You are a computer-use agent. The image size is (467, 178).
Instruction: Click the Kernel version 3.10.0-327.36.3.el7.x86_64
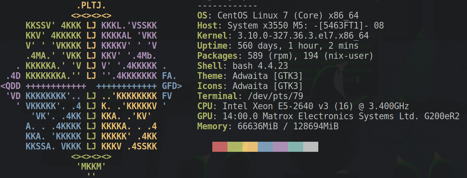tap(303, 36)
